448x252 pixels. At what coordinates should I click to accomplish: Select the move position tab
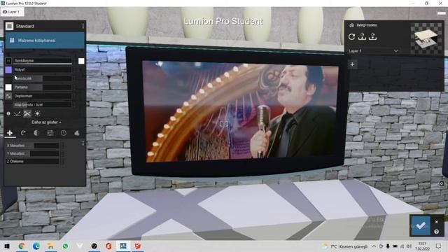click(x=10, y=133)
